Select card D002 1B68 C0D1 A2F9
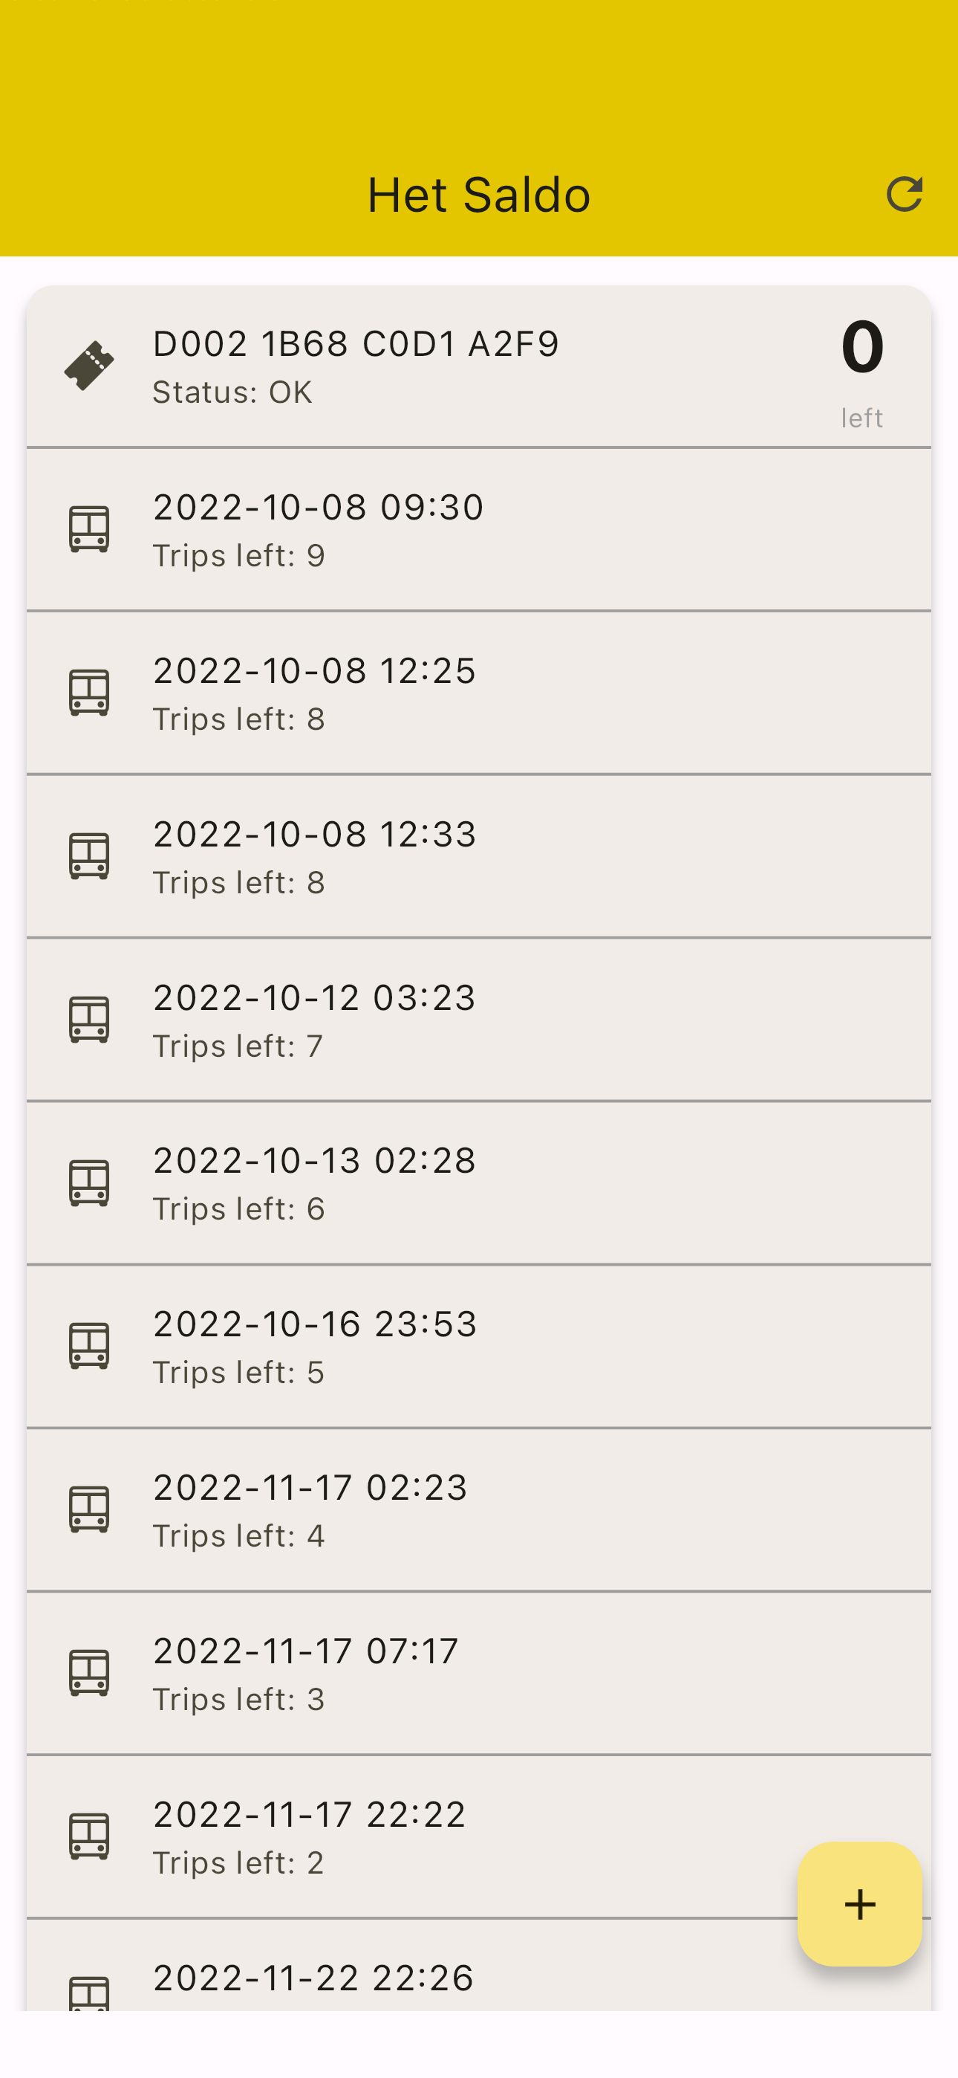This screenshot has width=958, height=2078. [x=356, y=343]
